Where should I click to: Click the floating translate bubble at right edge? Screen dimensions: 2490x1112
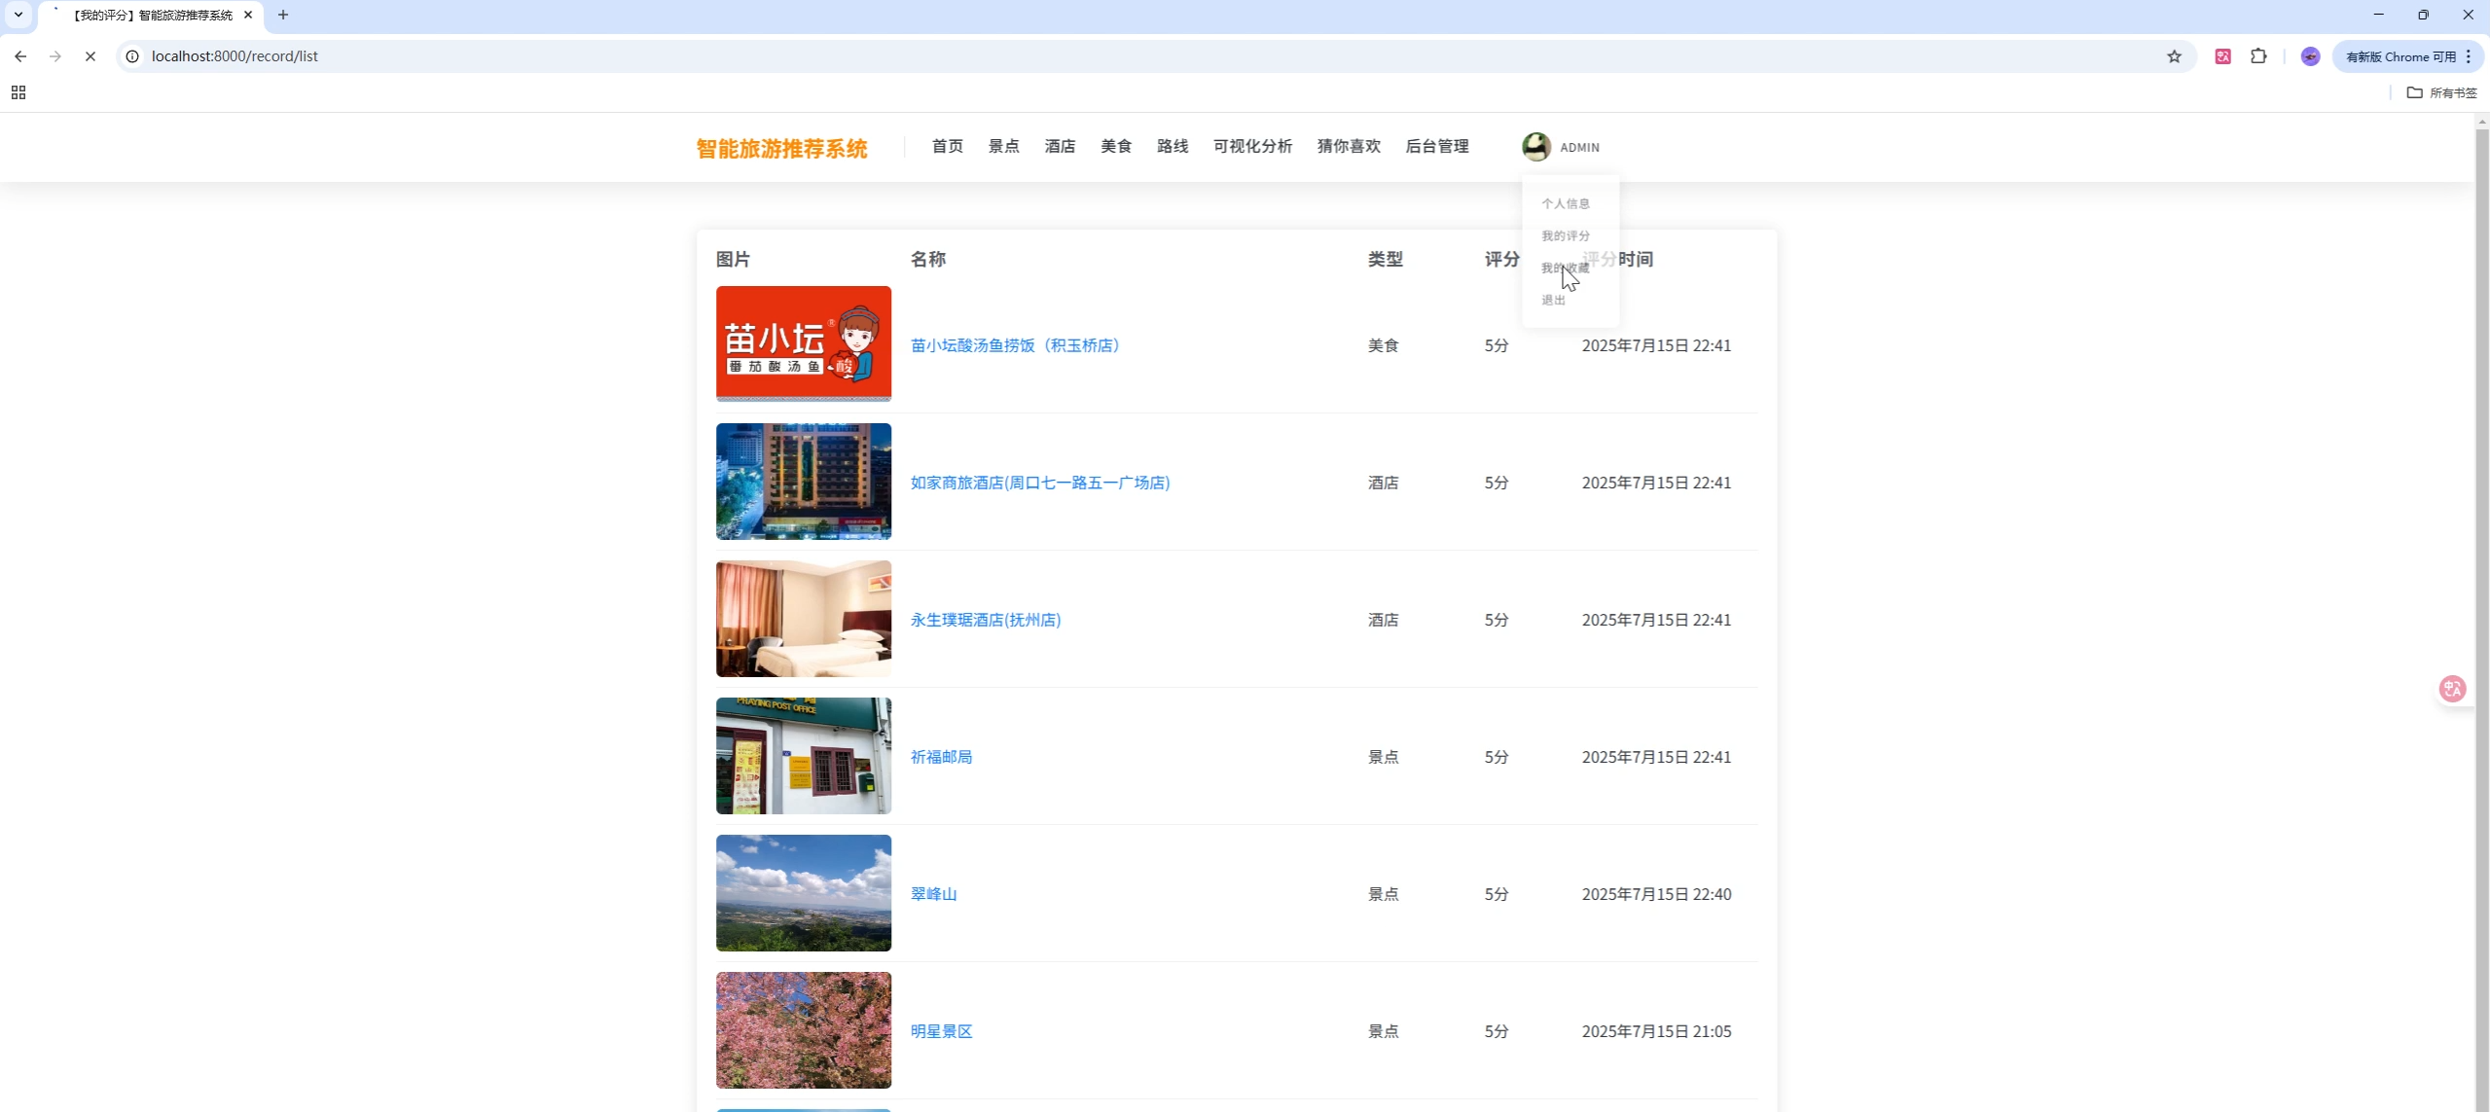click(2452, 689)
